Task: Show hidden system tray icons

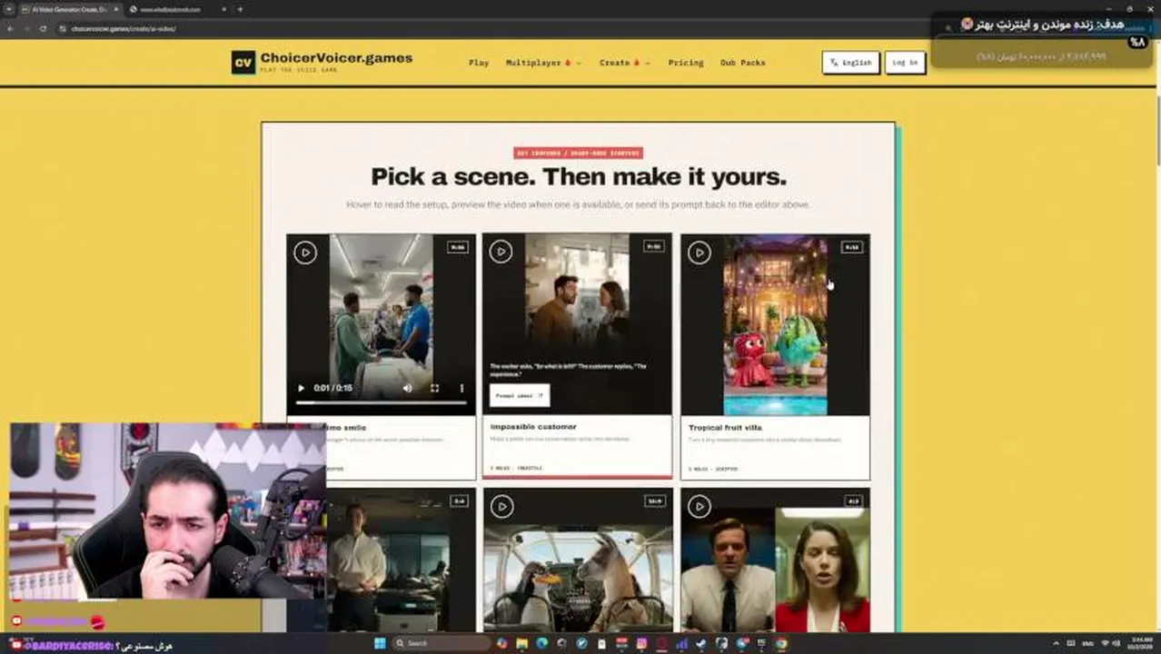Action: tap(1056, 644)
